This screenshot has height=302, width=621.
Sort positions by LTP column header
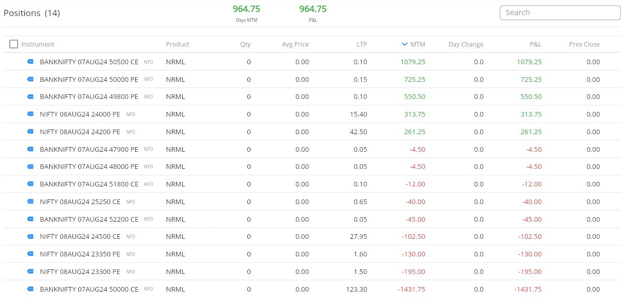[x=362, y=45]
